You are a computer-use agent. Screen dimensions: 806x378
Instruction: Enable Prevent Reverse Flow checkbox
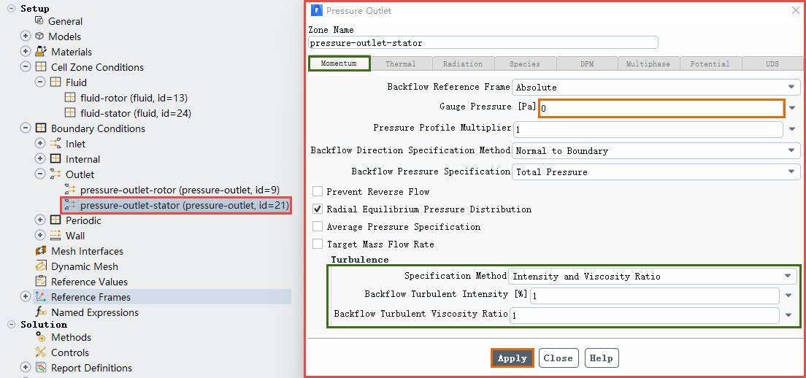point(318,192)
